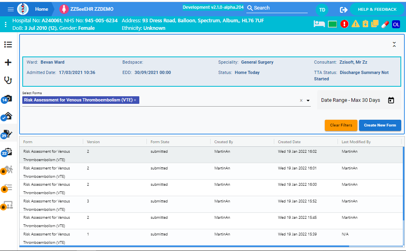The width and height of the screenshot is (406, 251).
Task: Open the red exclamation alert icon
Action: (344, 24)
